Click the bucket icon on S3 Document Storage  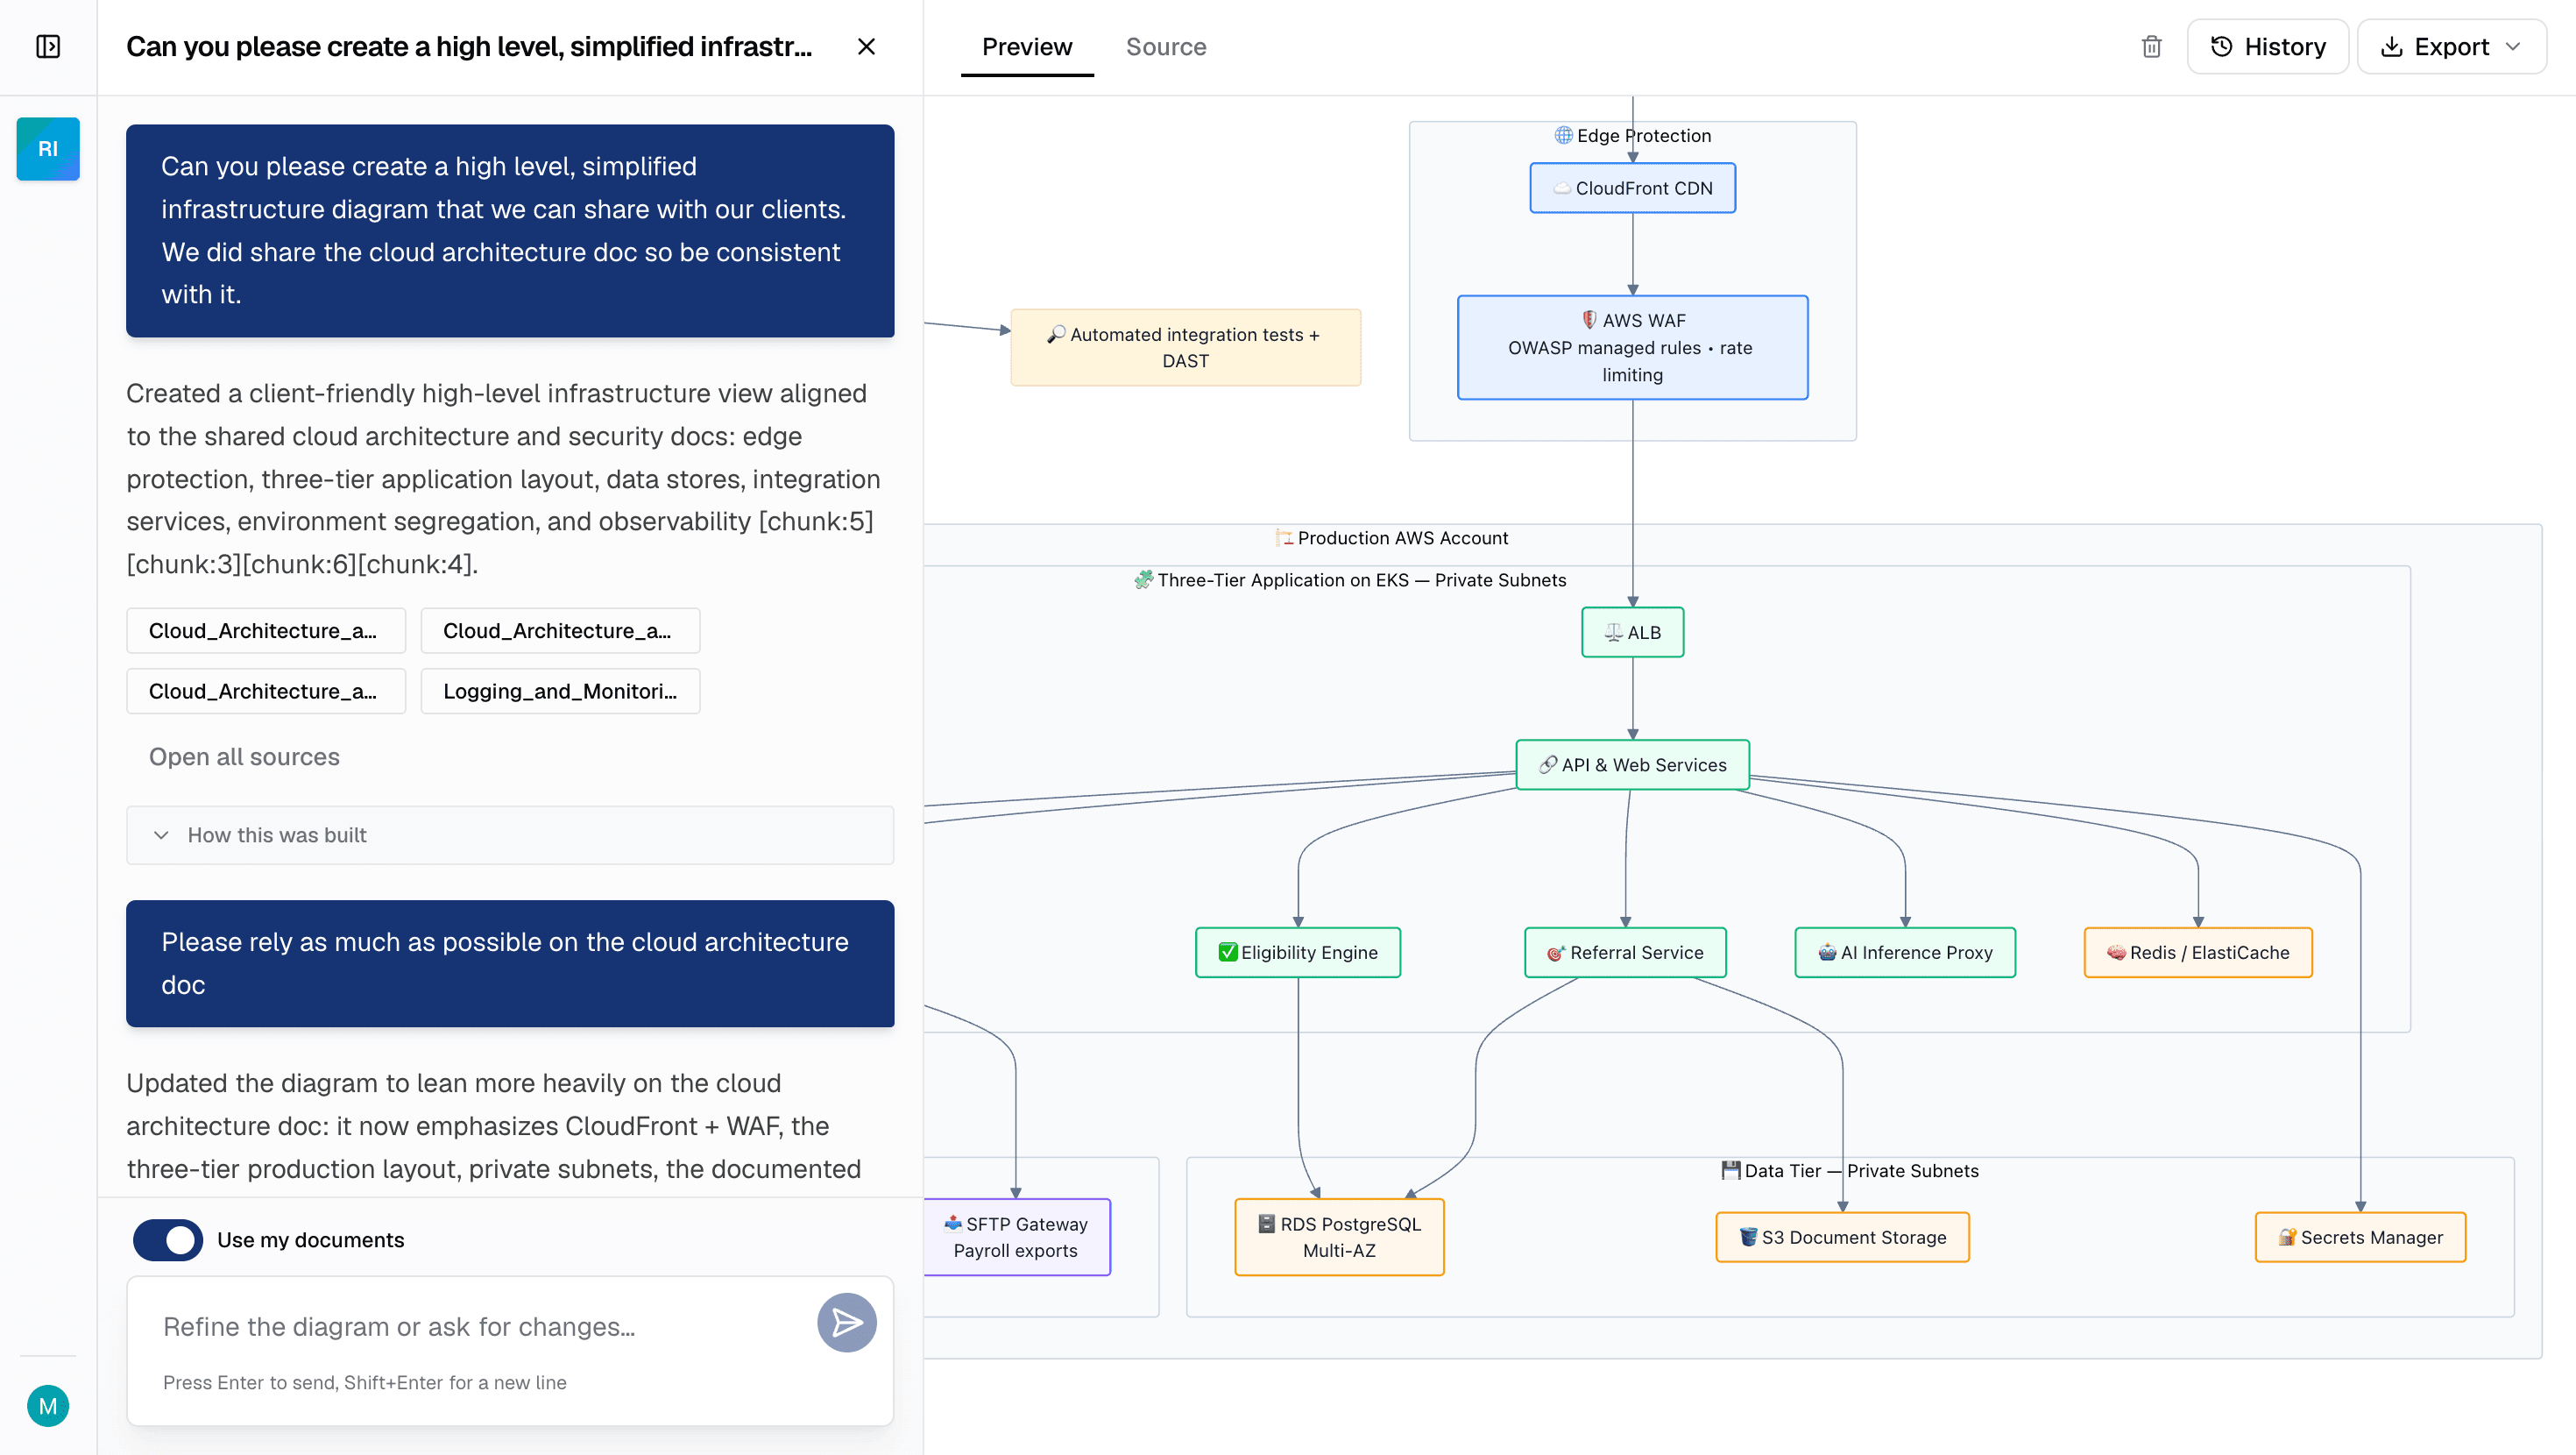click(1748, 1237)
